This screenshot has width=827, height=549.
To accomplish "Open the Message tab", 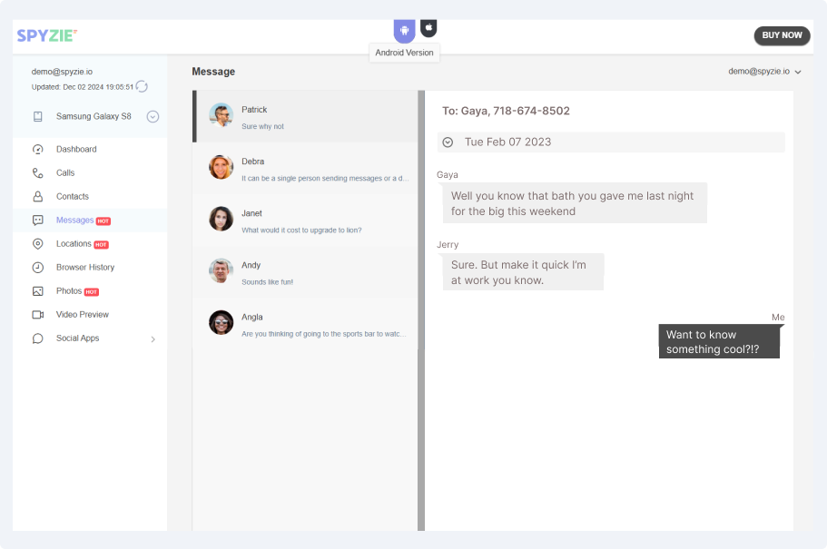I will [x=212, y=71].
